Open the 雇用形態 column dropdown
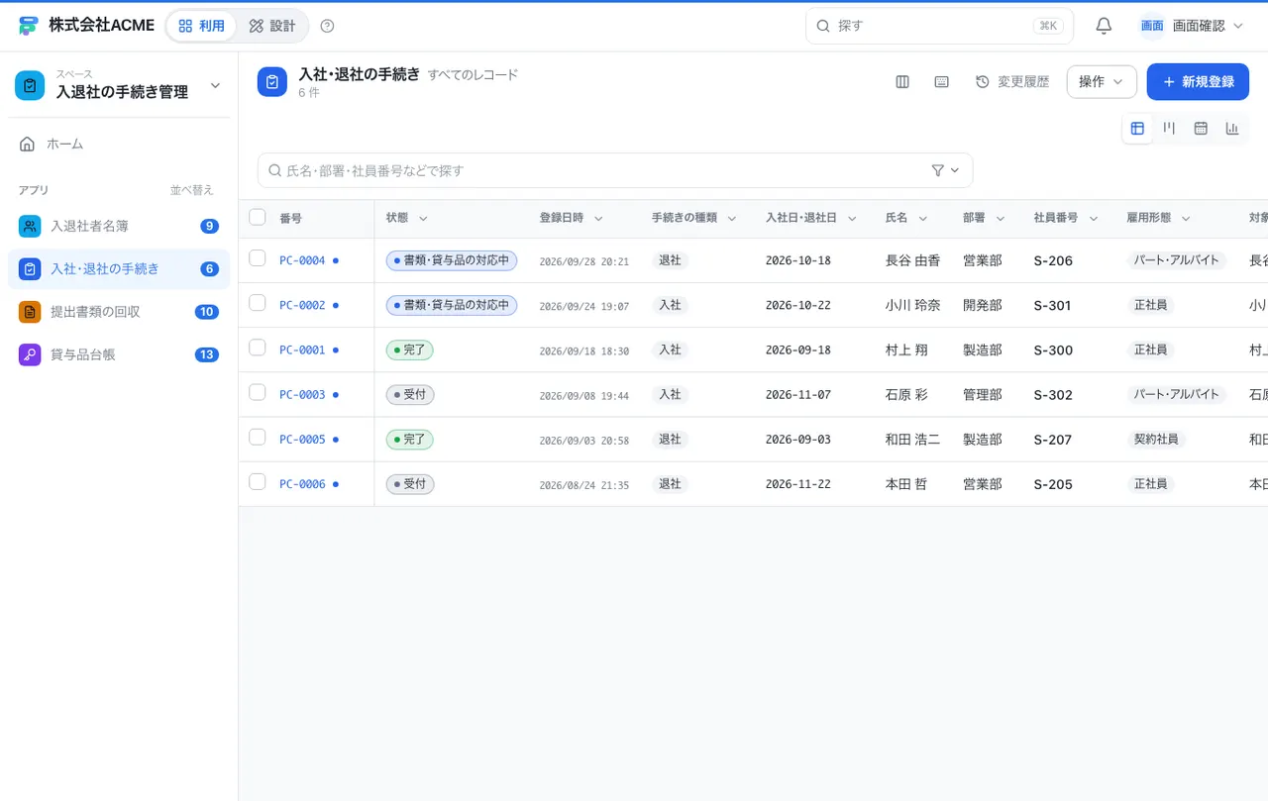Viewport: 1268px width, 801px height. click(x=1186, y=218)
